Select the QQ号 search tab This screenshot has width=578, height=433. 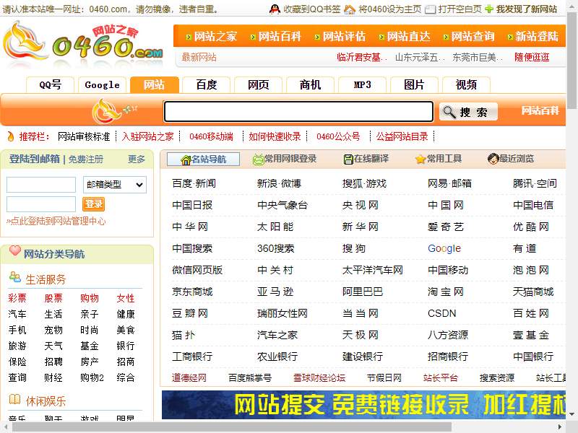(50, 84)
